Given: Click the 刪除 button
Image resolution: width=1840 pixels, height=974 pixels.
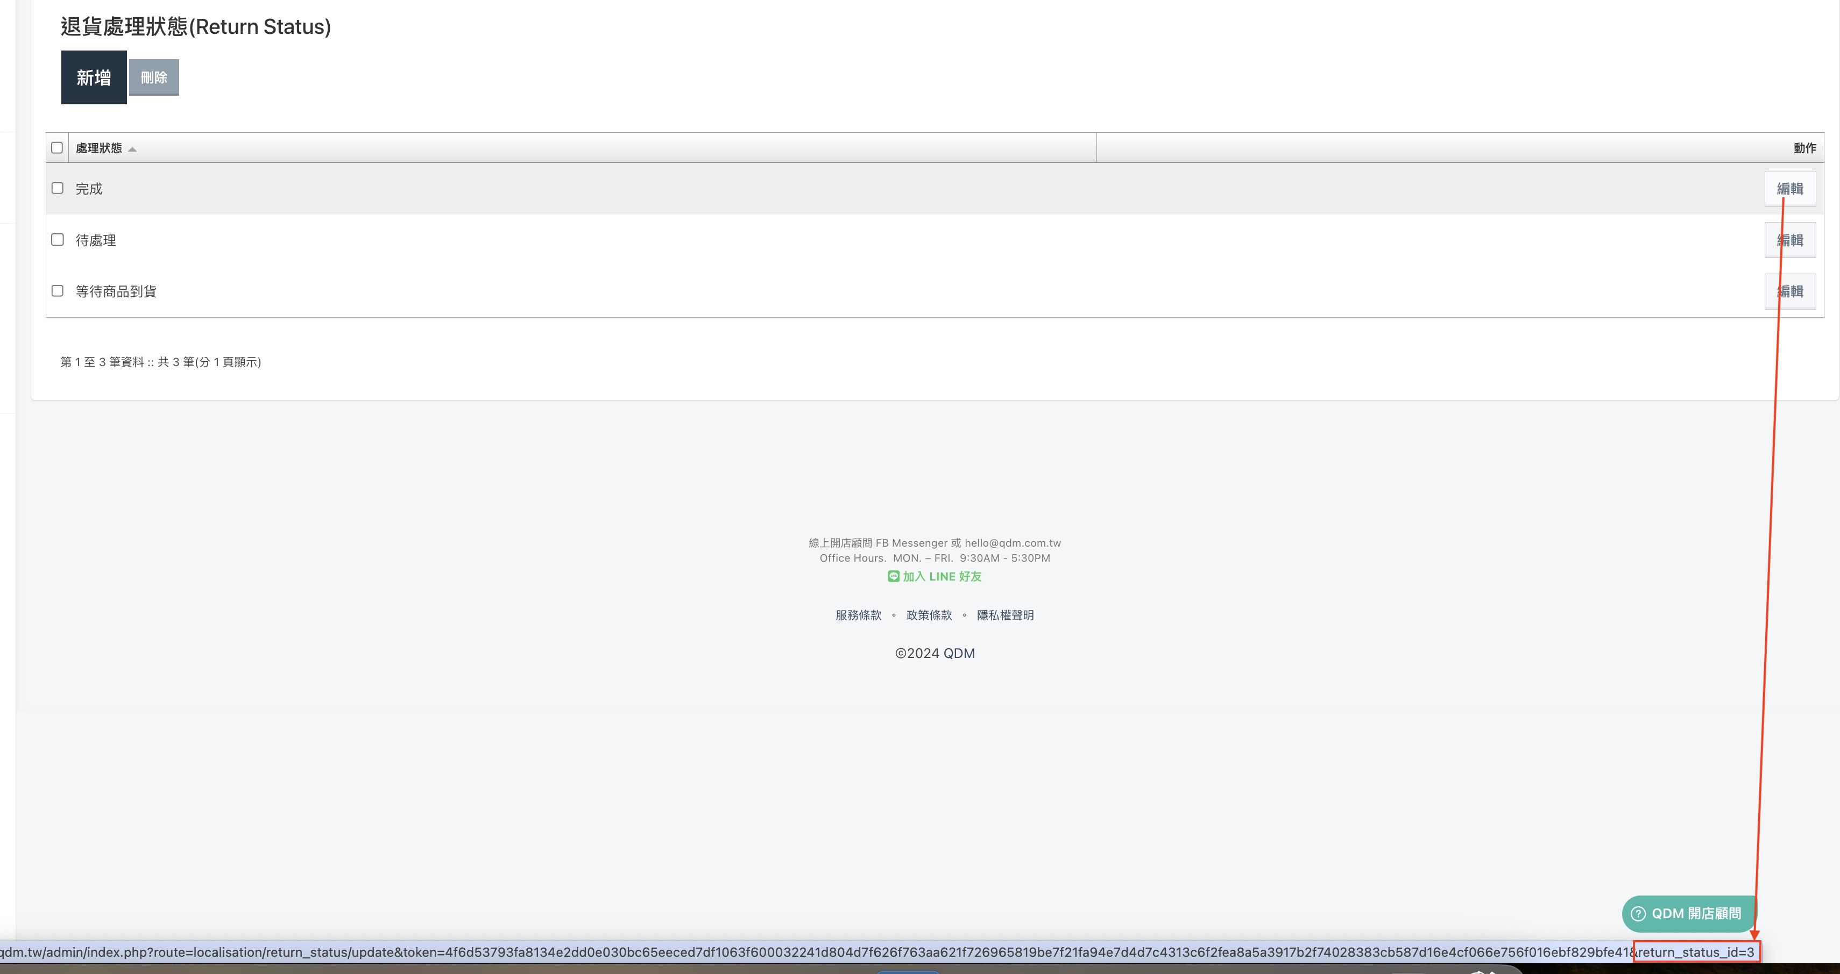Looking at the screenshot, I should [153, 77].
